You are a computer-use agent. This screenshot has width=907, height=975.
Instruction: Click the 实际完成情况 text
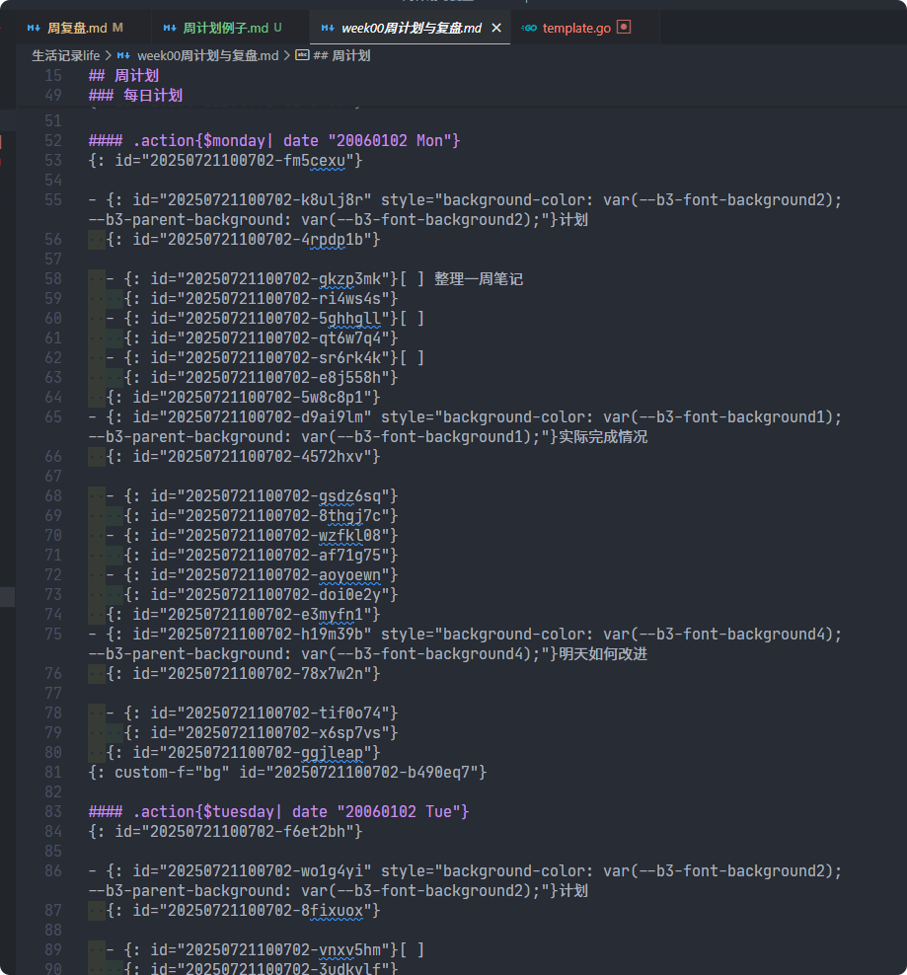coord(603,437)
